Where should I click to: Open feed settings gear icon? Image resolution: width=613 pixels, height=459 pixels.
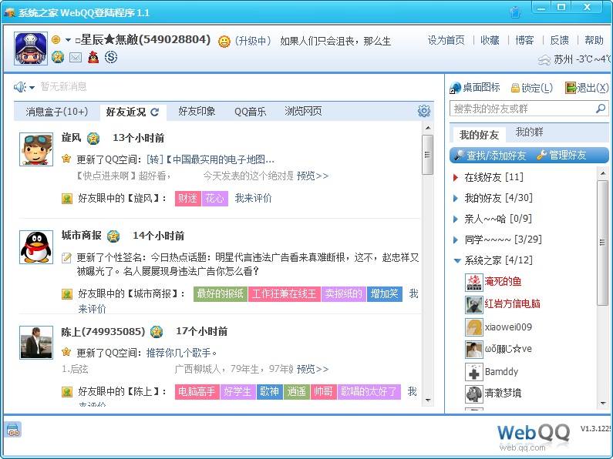(424, 111)
